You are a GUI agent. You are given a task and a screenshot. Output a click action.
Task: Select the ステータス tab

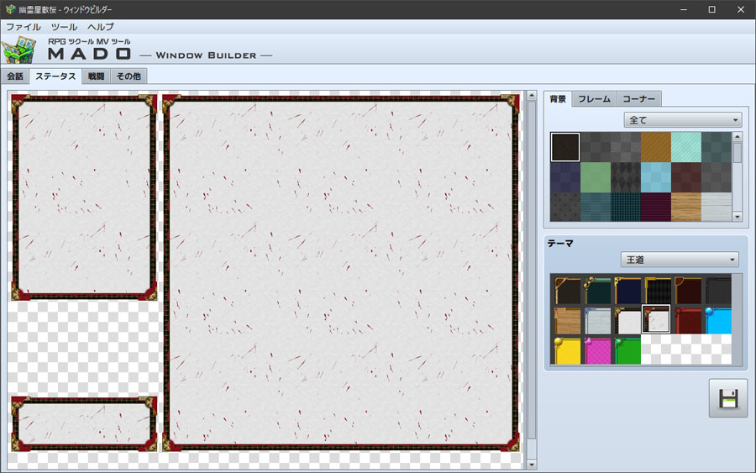[x=55, y=76]
